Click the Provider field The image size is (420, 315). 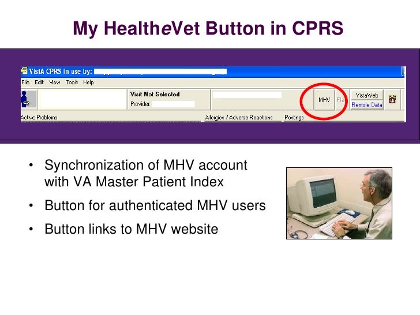(174, 104)
